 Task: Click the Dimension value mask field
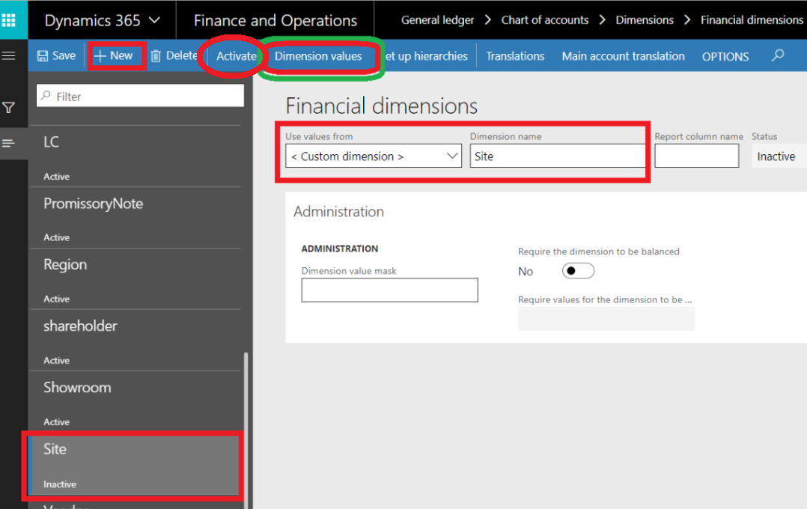click(x=389, y=290)
